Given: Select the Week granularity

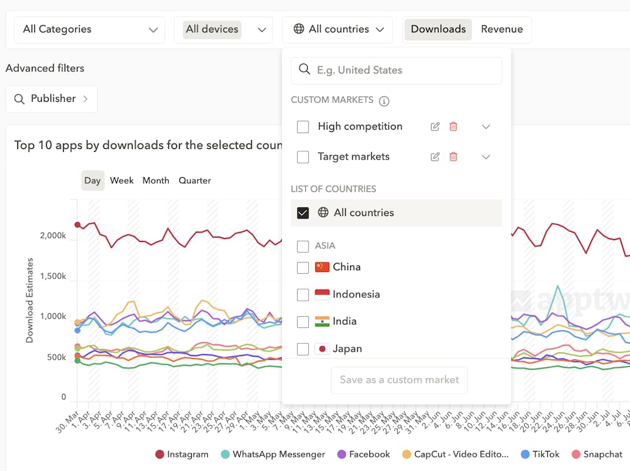Looking at the screenshot, I should (x=122, y=181).
